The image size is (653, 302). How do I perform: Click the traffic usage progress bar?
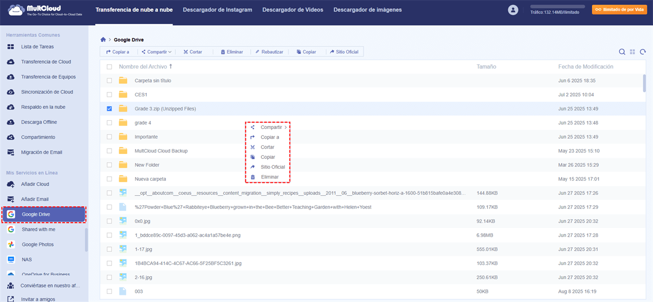pos(558,6)
